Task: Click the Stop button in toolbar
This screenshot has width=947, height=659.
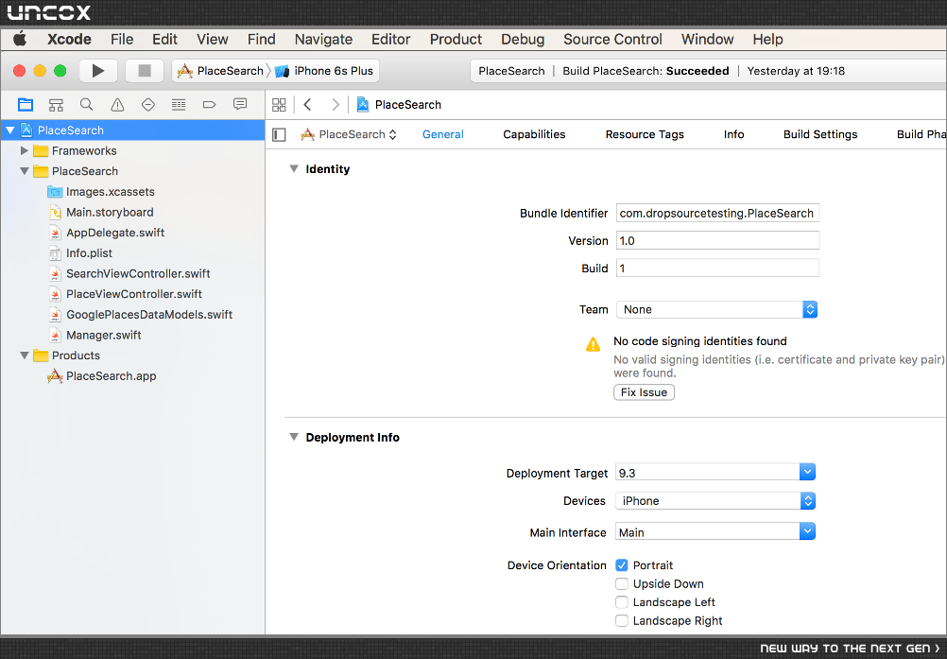Action: [145, 71]
